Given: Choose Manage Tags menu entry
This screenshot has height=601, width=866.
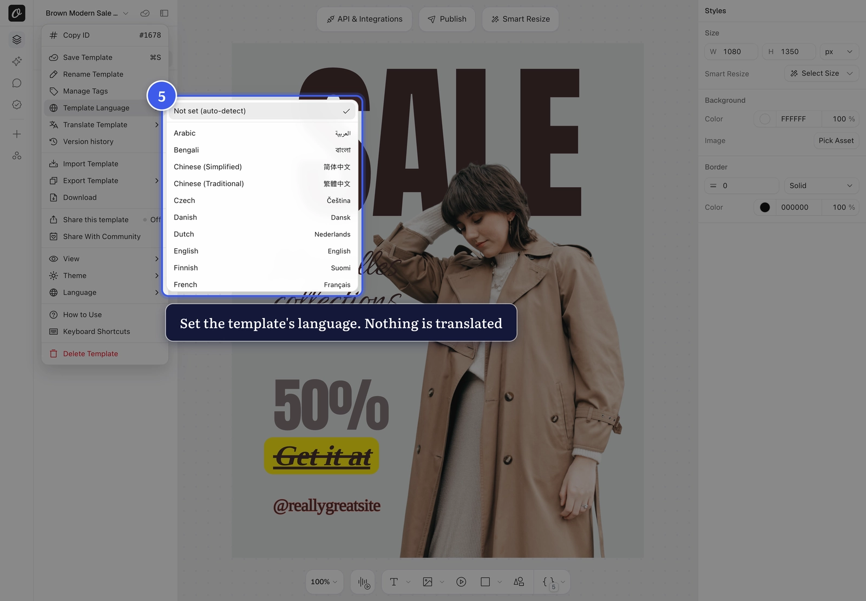Looking at the screenshot, I should 105,91.
